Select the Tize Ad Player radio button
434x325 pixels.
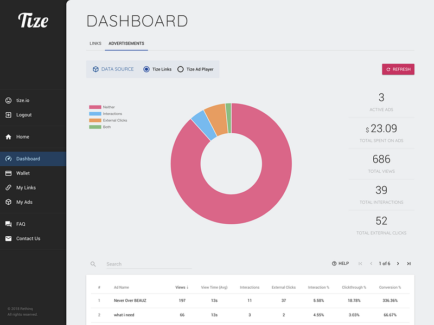181,69
